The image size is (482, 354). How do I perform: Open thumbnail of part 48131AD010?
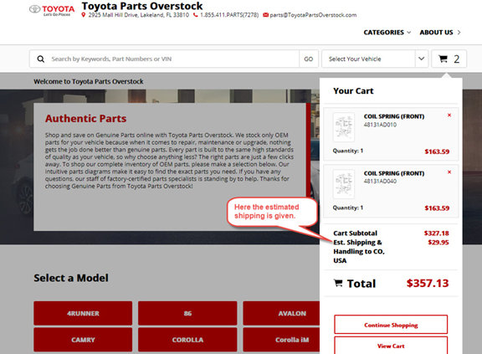pos(344,127)
